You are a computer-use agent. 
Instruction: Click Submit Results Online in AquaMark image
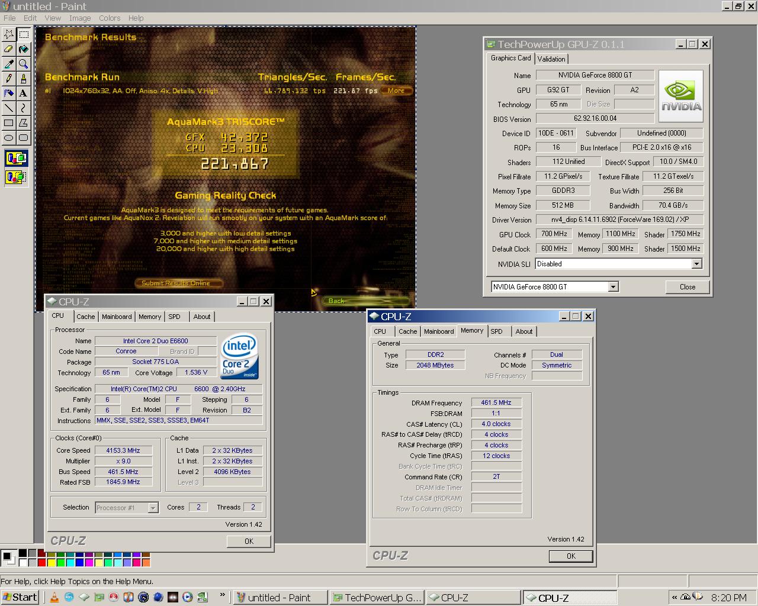click(x=179, y=283)
